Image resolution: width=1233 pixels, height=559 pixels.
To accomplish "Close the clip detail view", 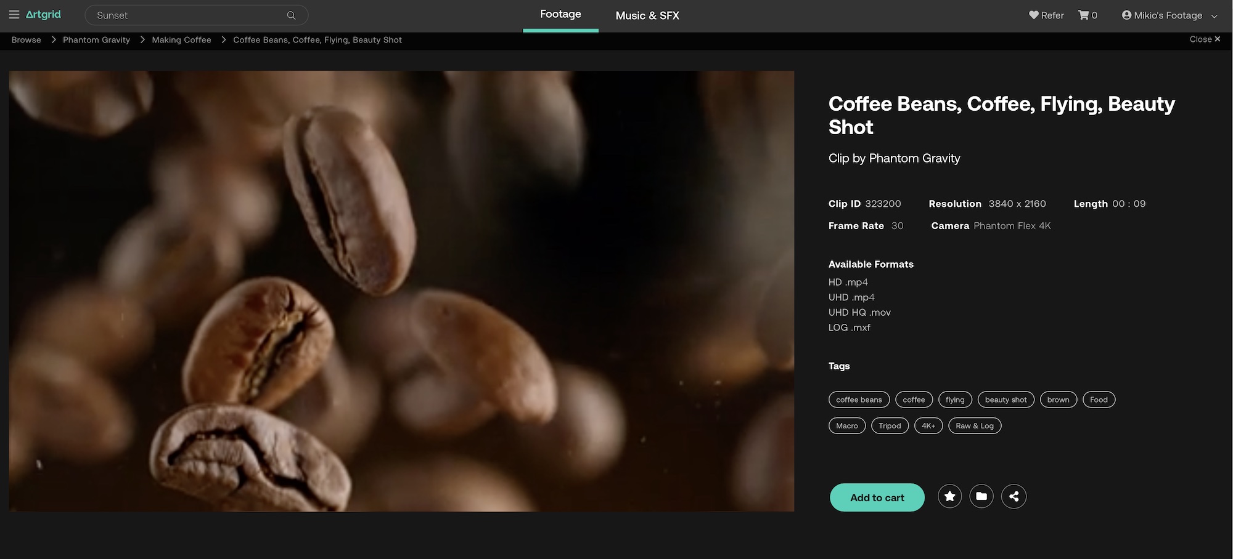I will coord(1205,39).
